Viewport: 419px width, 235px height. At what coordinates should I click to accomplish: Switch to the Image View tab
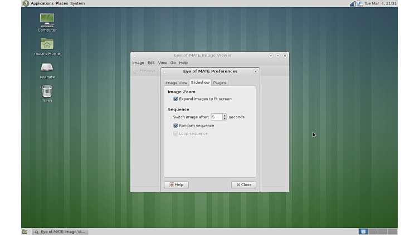[x=176, y=83]
